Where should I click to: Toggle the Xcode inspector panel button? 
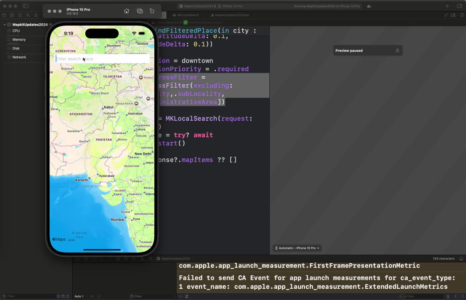click(x=459, y=6)
